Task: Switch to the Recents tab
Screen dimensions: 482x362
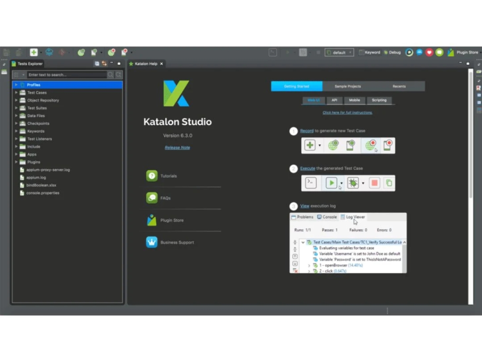Action: pos(399,86)
